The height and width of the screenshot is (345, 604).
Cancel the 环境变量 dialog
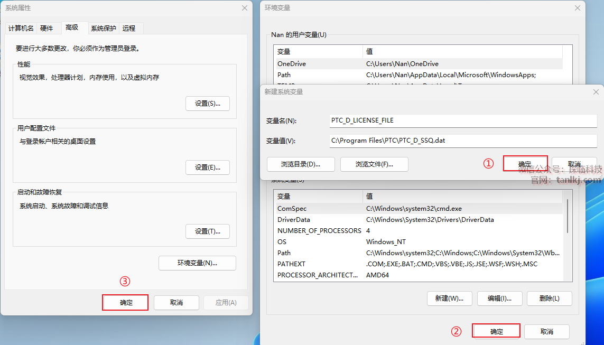pyautogui.click(x=546, y=331)
